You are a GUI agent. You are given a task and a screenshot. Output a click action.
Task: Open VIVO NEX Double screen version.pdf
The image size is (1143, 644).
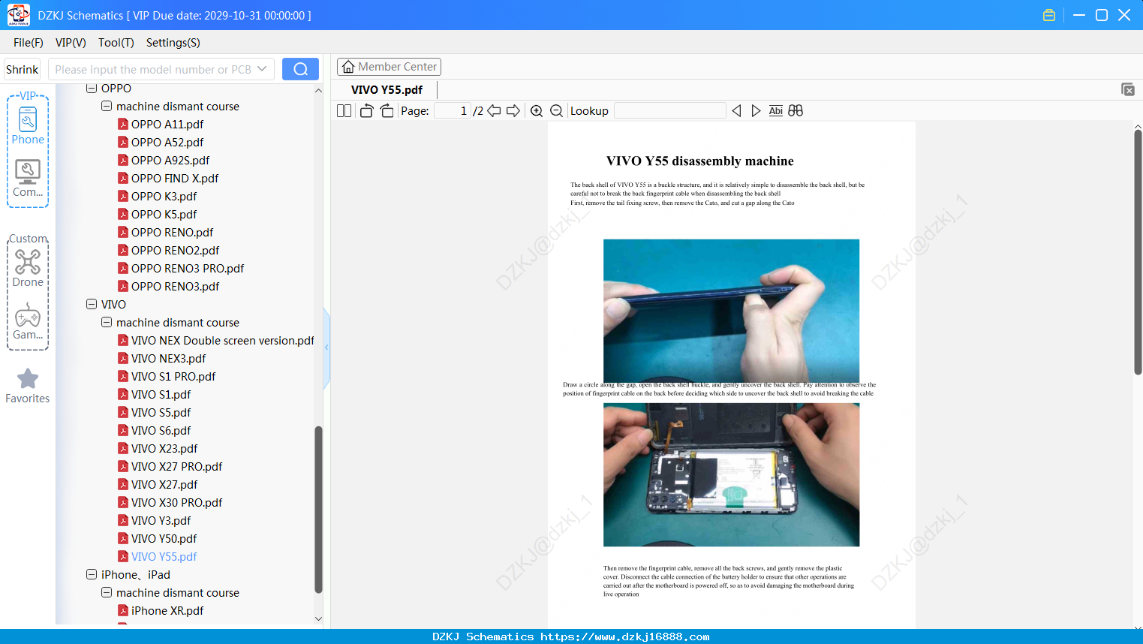(x=223, y=340)
